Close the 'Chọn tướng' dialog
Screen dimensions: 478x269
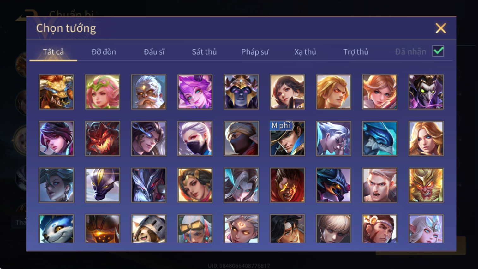coord(441,28)
